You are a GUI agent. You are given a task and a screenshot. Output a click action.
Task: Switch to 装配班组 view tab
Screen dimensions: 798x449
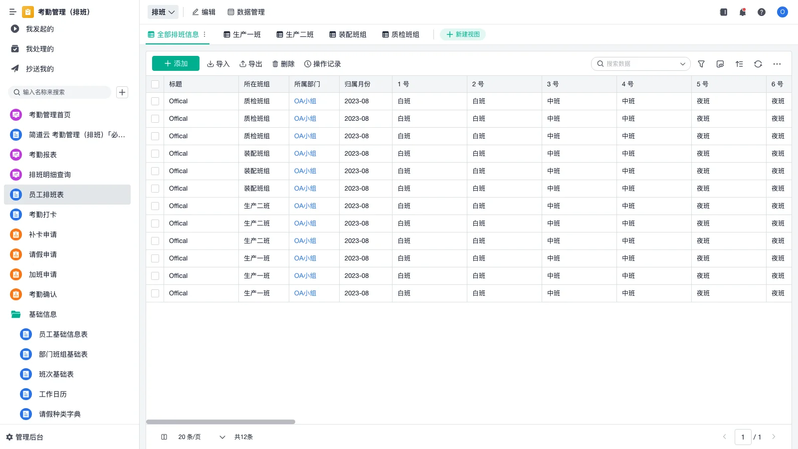pos(348,34)
